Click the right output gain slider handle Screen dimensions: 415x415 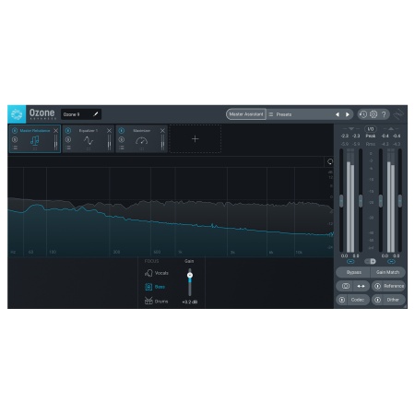click(x=400, y=201)
